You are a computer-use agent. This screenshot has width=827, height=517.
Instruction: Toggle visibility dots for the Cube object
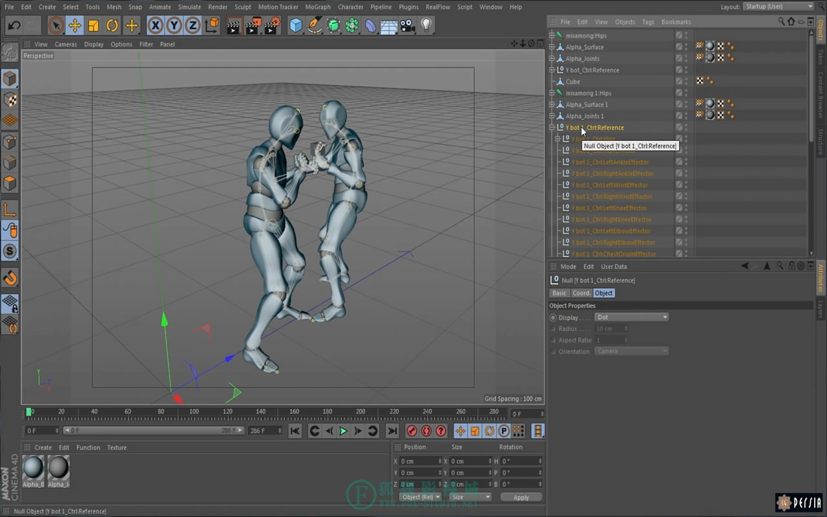[686, 81]
